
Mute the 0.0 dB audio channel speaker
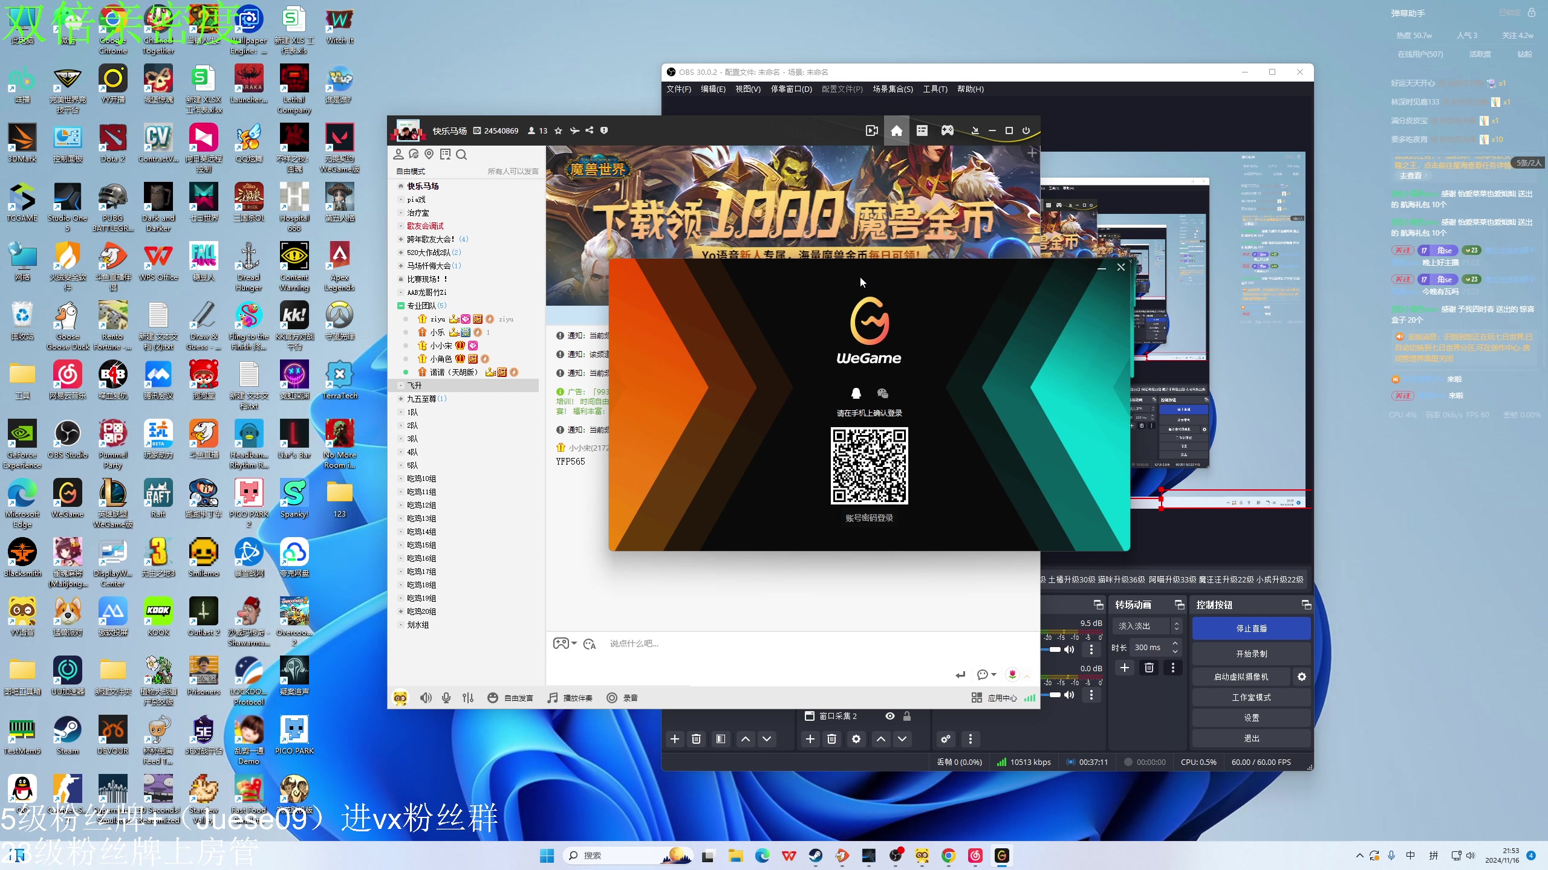[x=1069, y=695]
